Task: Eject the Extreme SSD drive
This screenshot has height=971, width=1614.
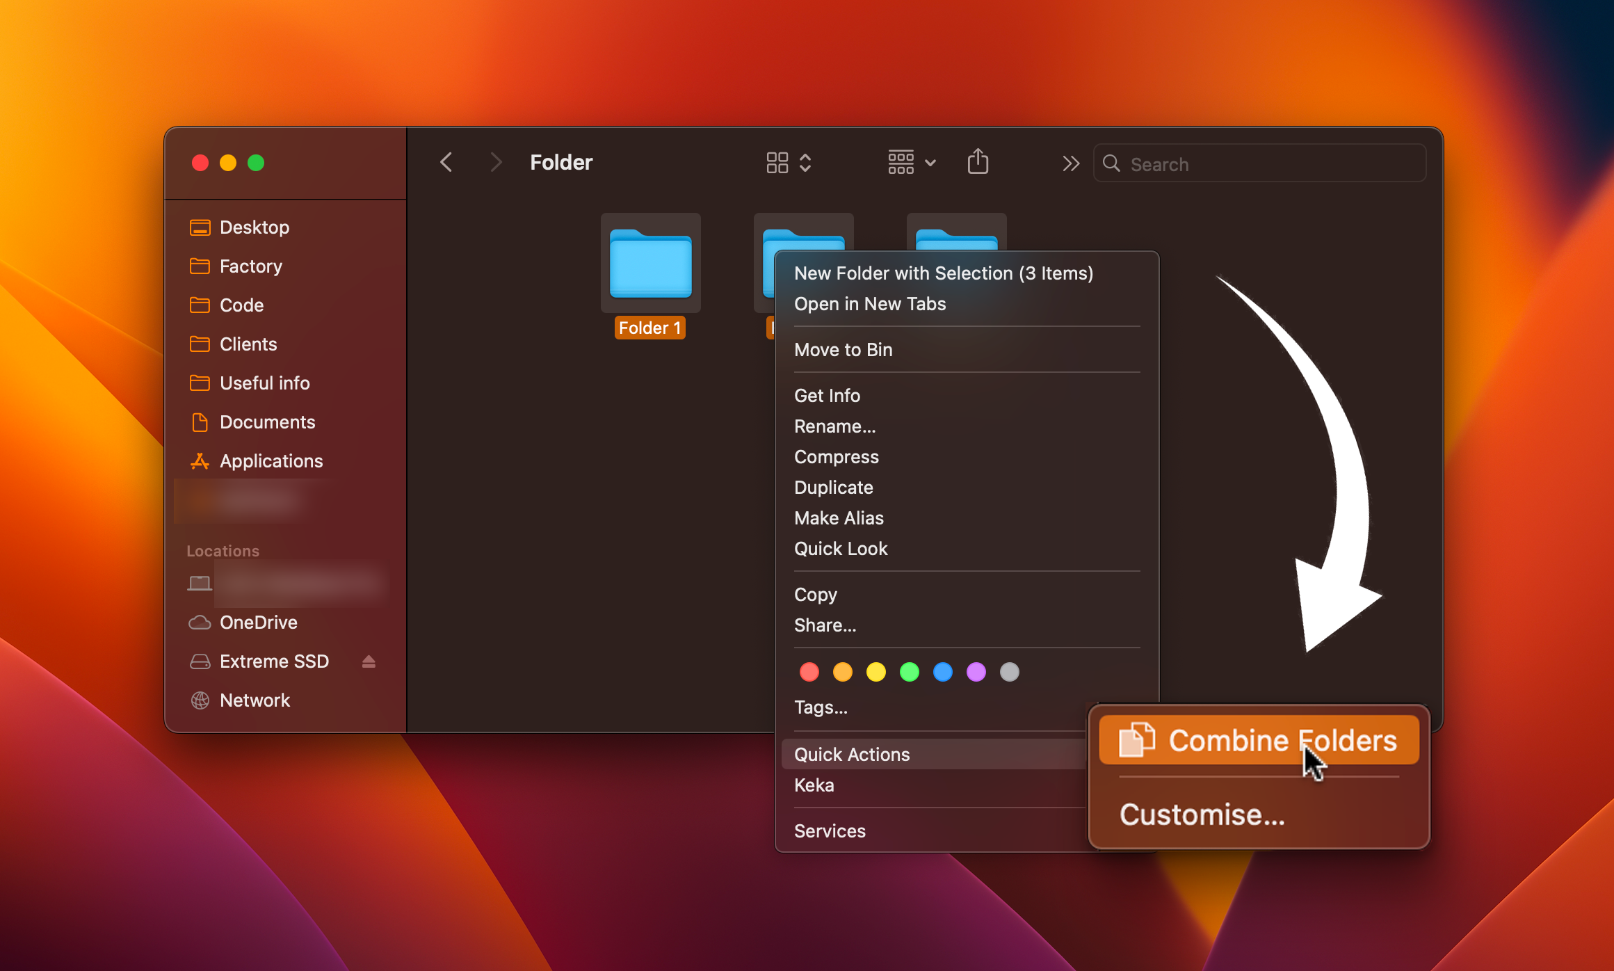Action: (369, 661)
